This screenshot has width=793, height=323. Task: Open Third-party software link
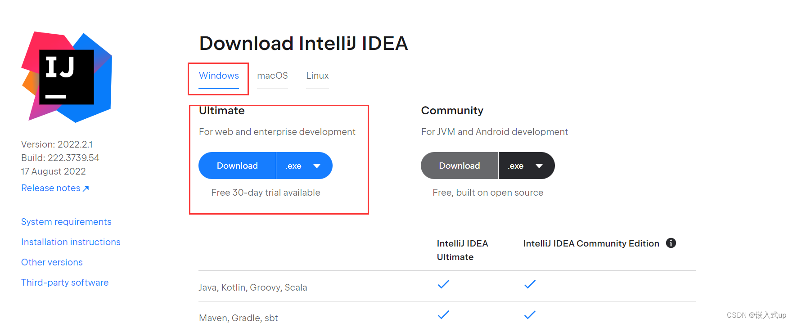pyautogui.click(x=65, y=283)
